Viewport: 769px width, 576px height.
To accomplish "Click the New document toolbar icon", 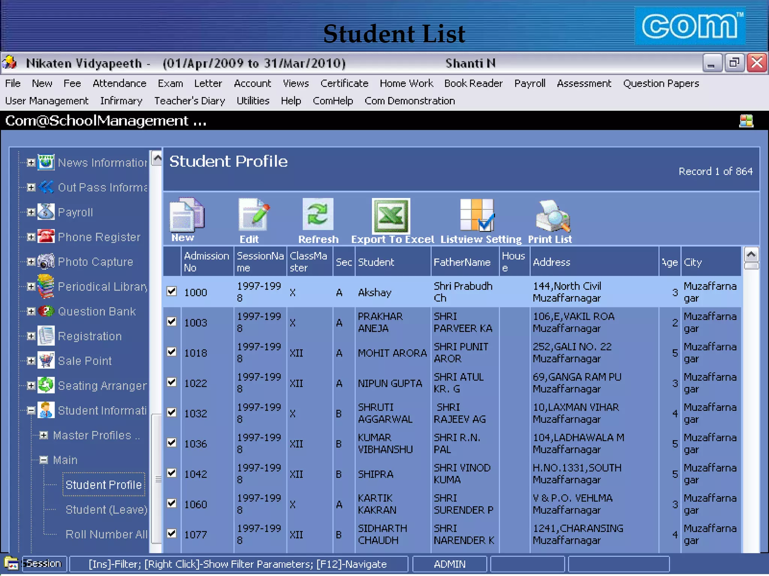I will tap(187, 214).
